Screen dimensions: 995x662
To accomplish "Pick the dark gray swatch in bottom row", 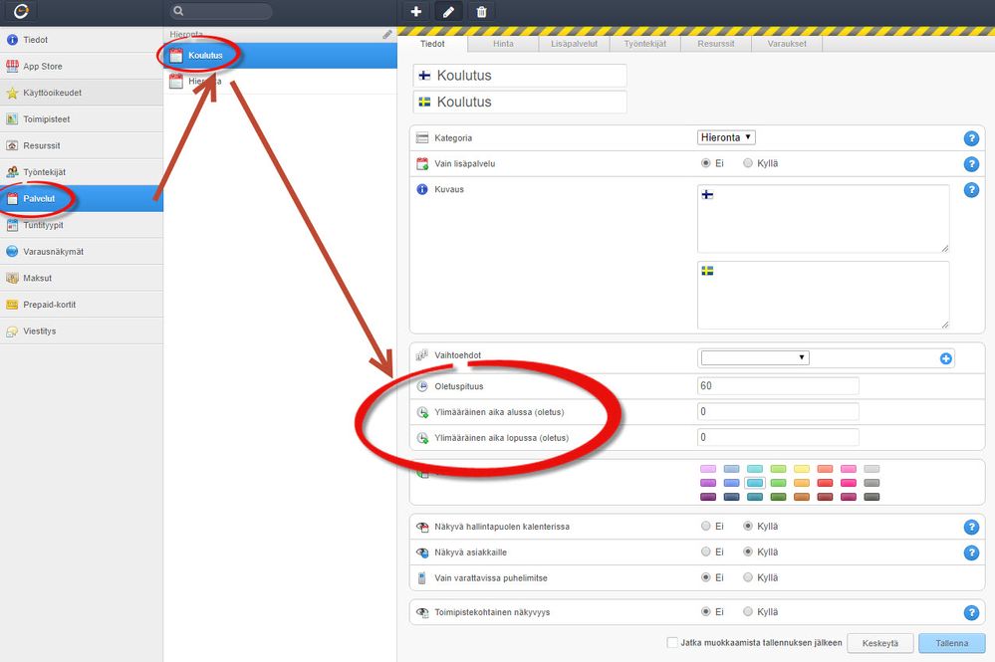I will [871, 497].
